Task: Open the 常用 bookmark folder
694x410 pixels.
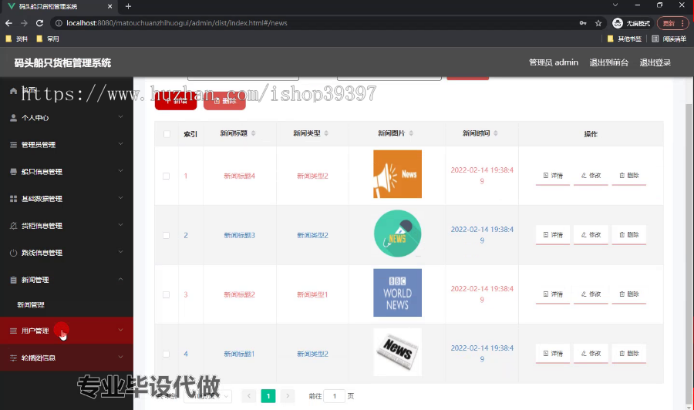Action: pos(48,39)
